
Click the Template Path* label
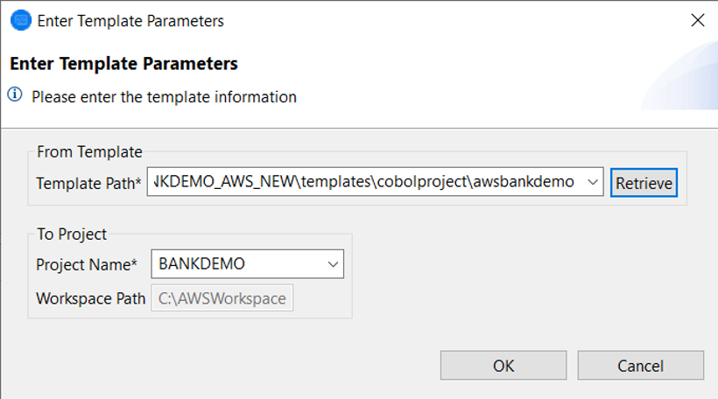(89, 183)
